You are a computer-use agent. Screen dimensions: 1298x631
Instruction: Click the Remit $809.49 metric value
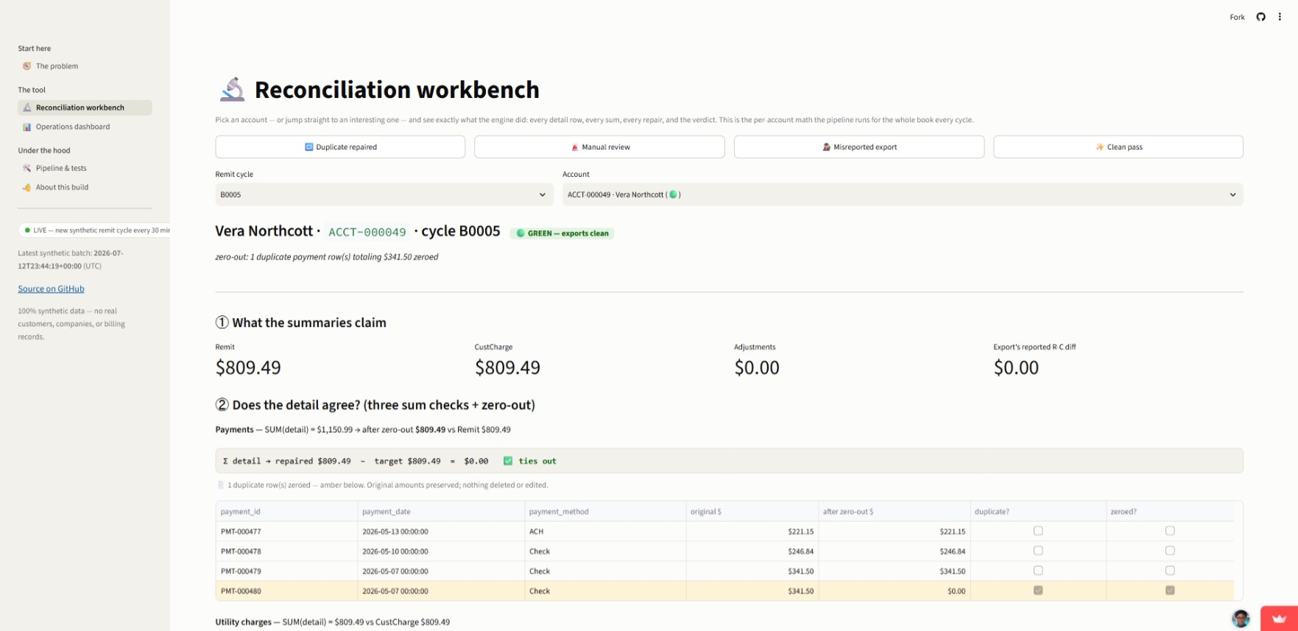click(248, 367)
